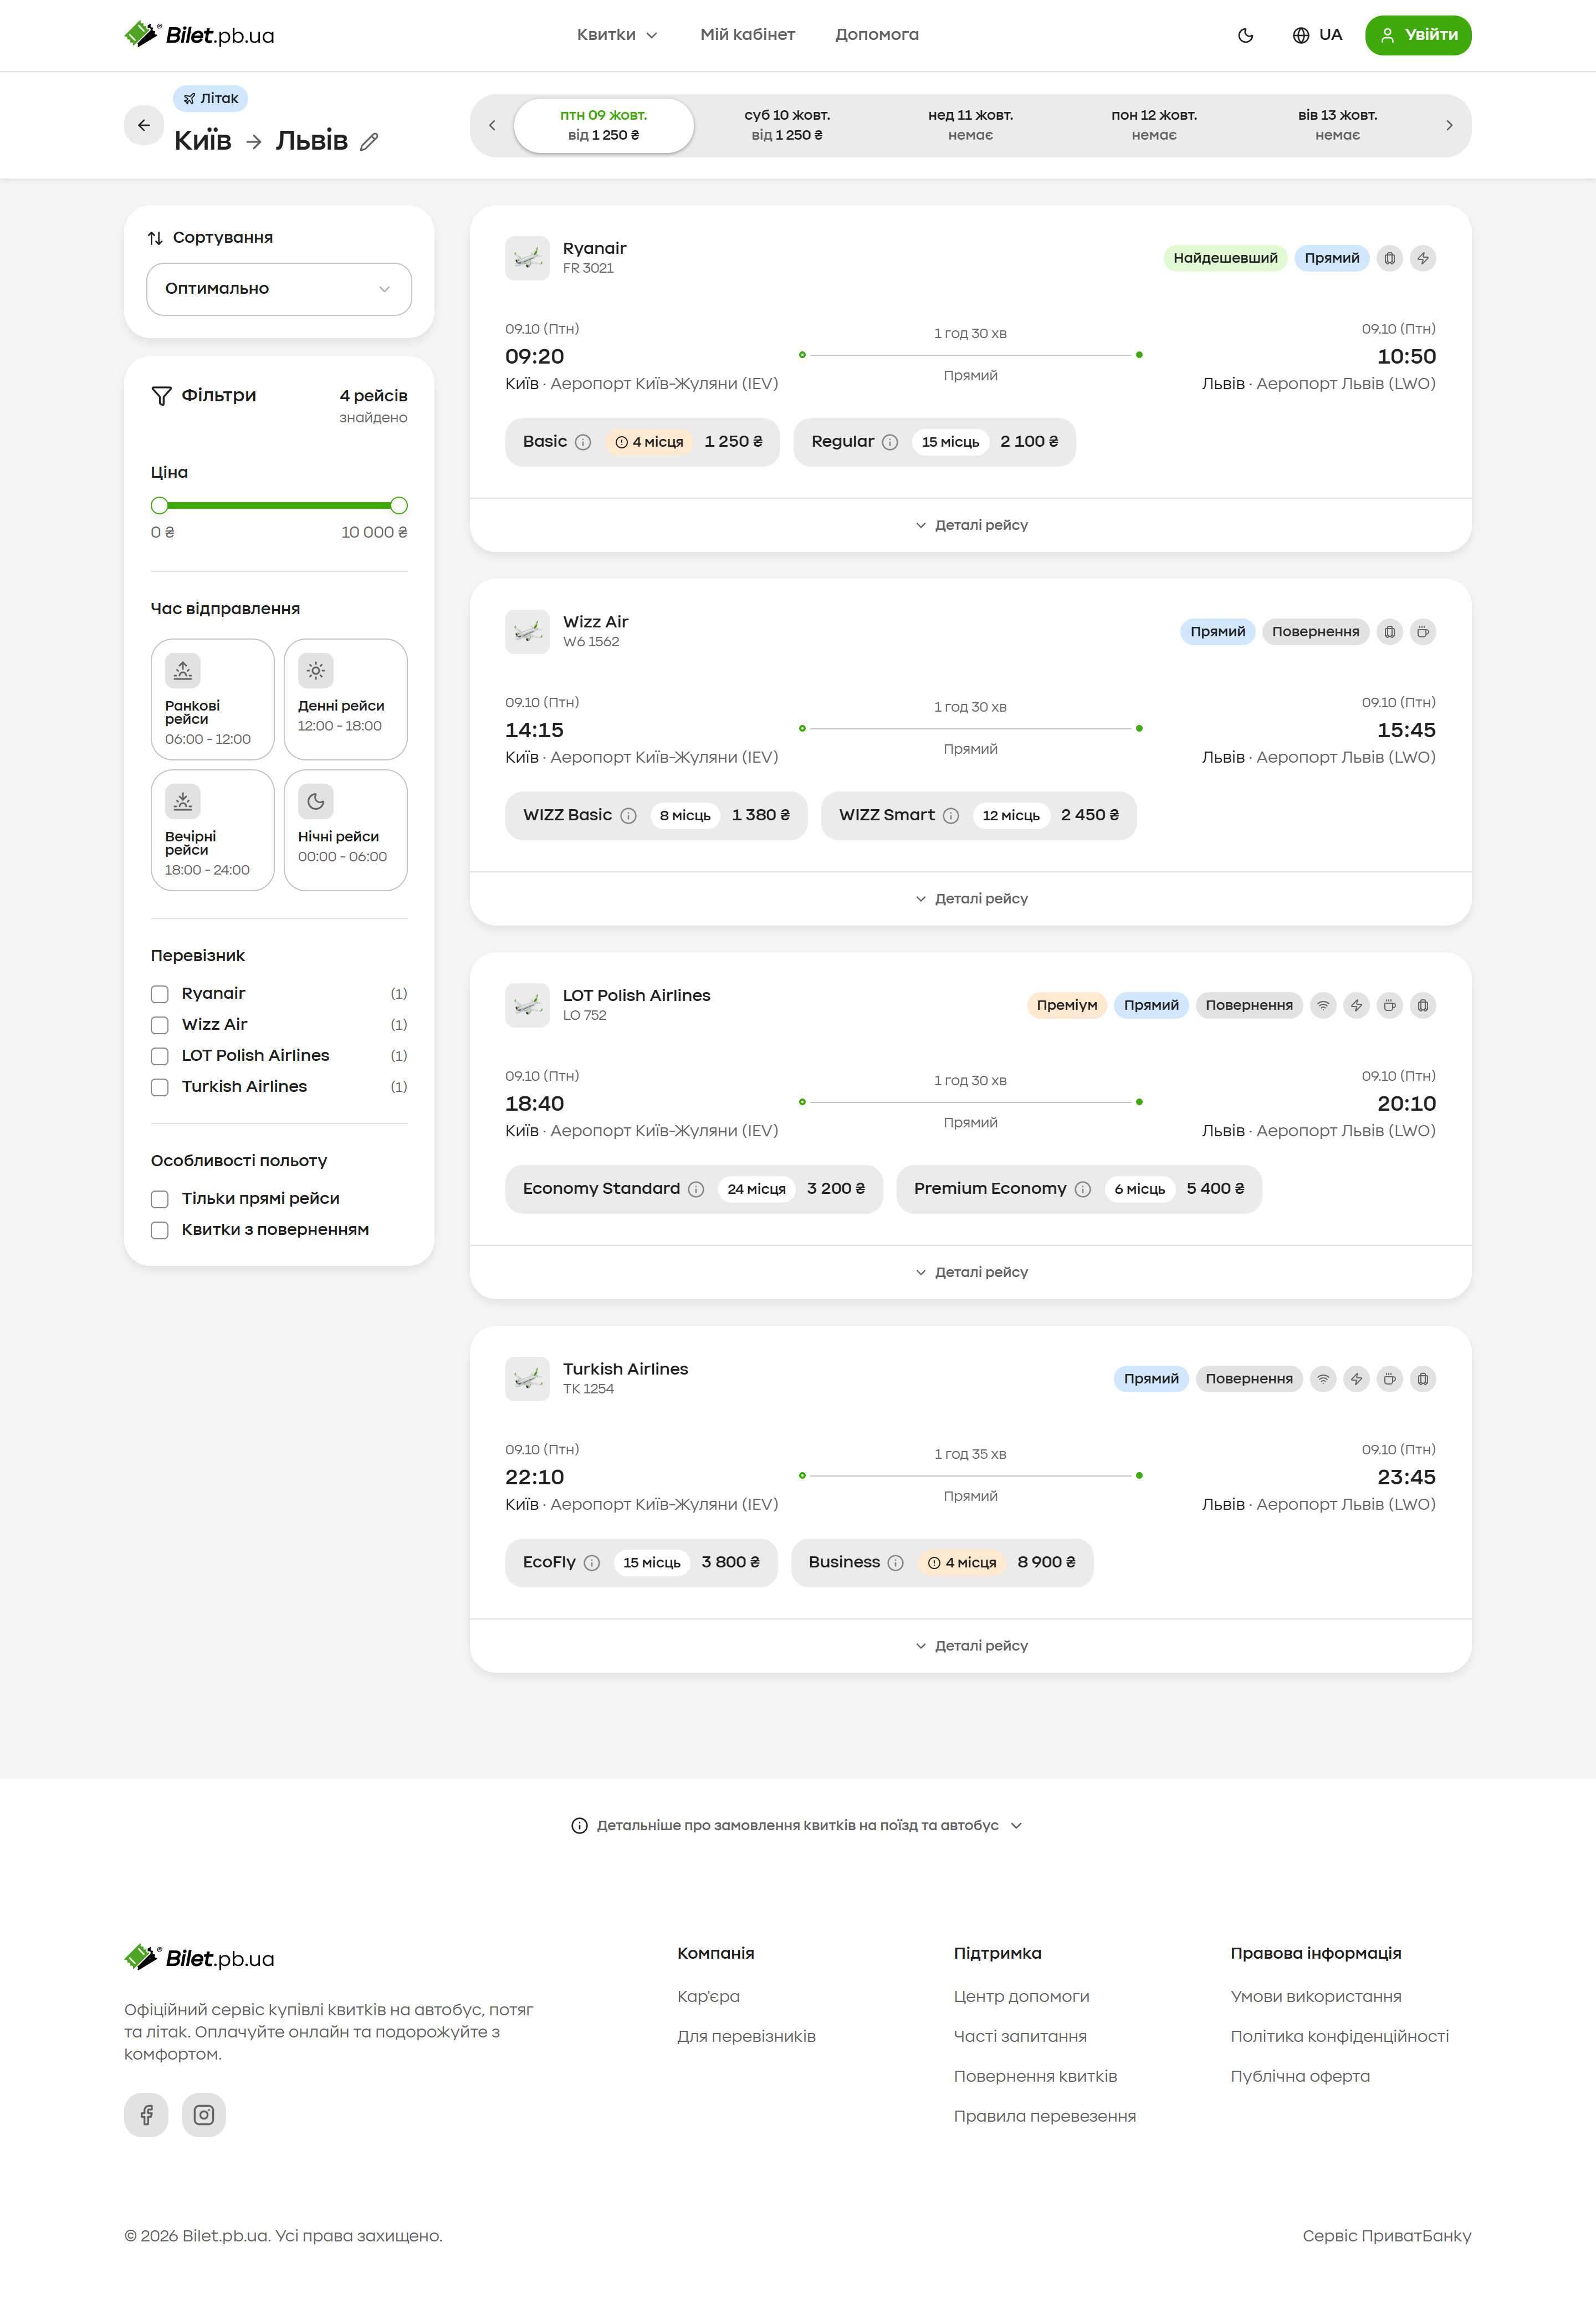The width and height of the screenshot is (1596, 2319).
Task: Expand Деталі рейсу for Turkish Airlines
Action: (x=971, y=1646)
